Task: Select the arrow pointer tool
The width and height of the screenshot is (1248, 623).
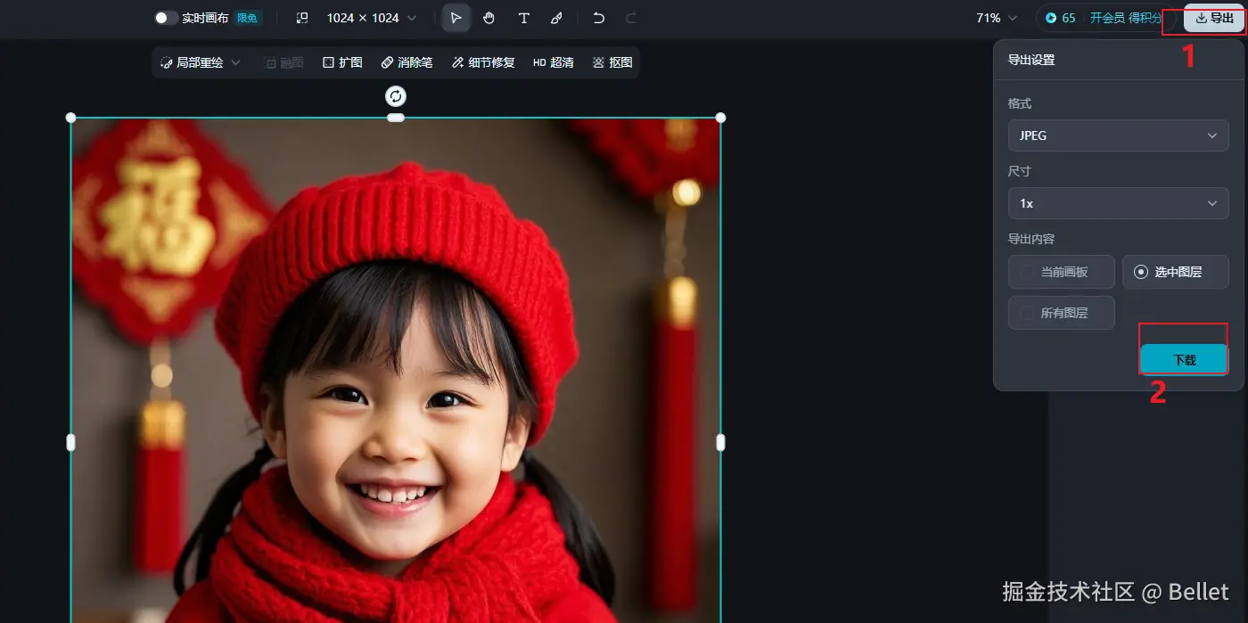Action: [456, 18]
